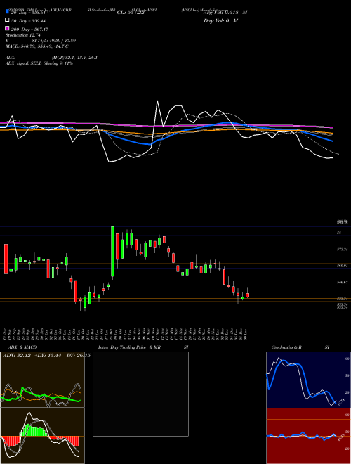Screen dimensions: 351x464
Task: Click the first red candlestick at chart start
Action: click(x=6, y=259)
